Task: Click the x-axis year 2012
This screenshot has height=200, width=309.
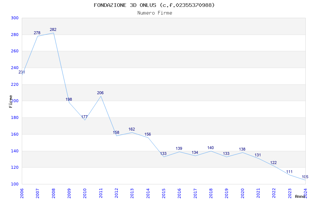Action: pos(116,193)
